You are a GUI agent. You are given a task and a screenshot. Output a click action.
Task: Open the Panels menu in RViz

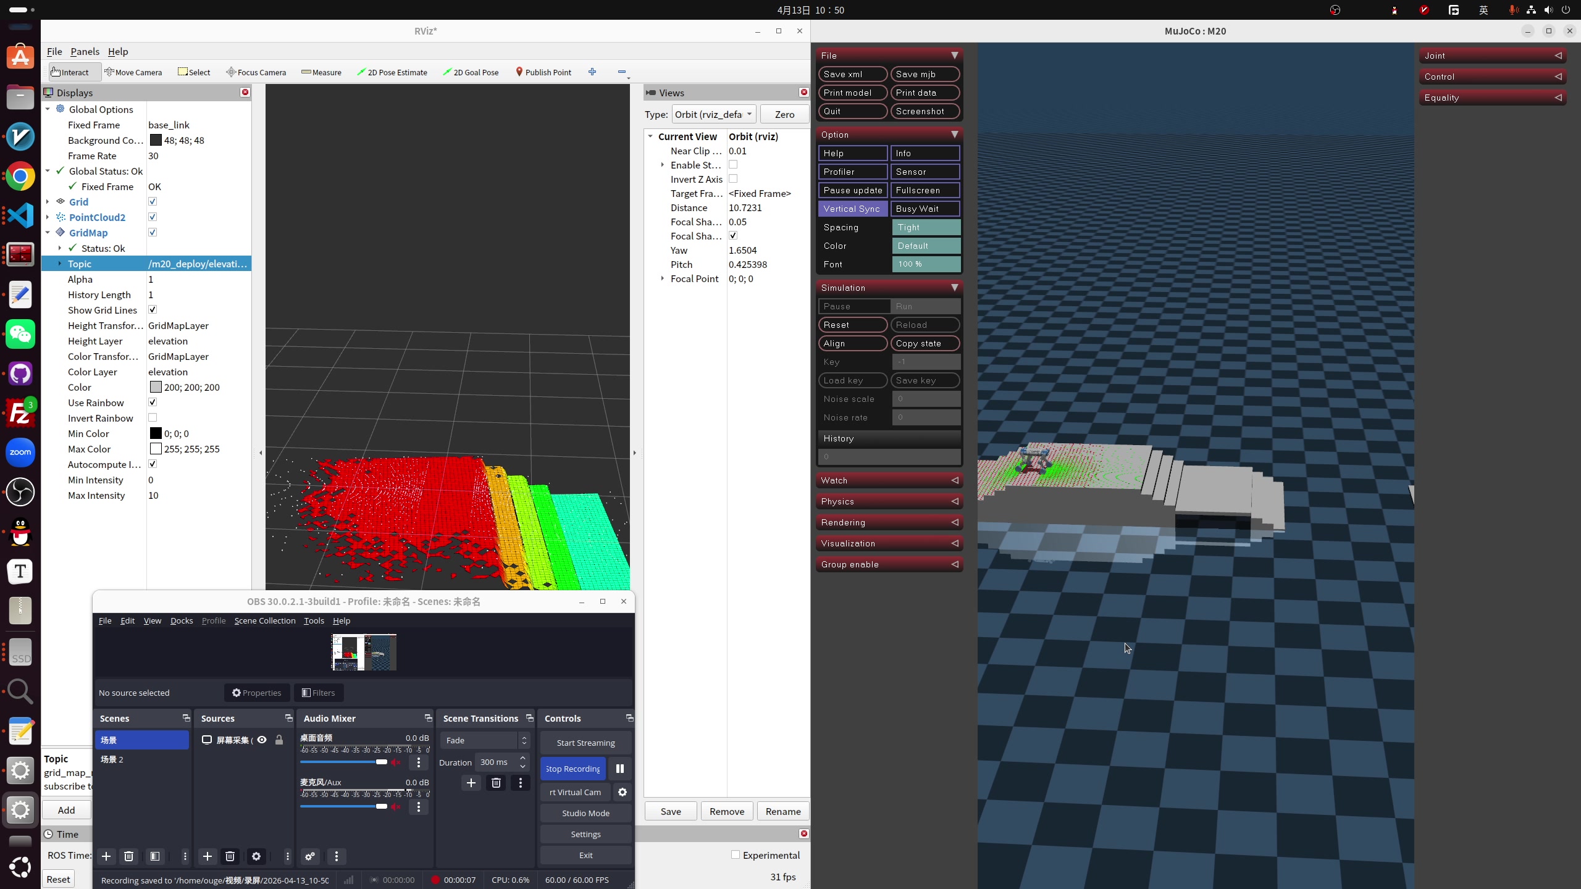click(85, 51)
